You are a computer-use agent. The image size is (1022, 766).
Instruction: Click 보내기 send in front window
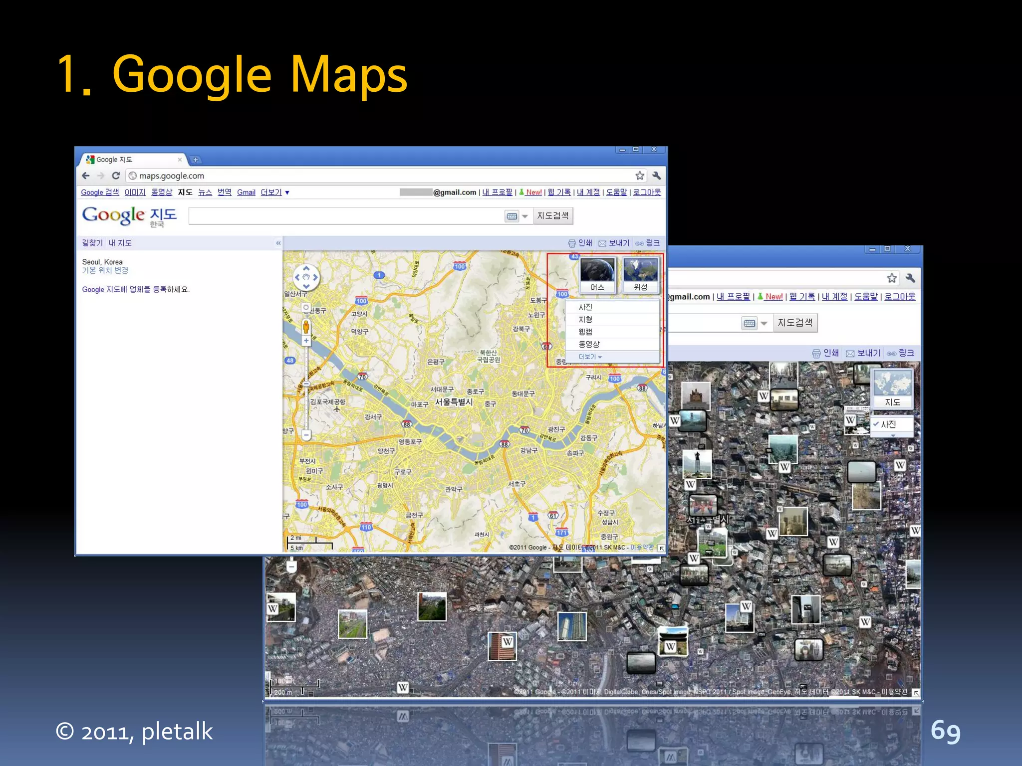coord(614,243)
